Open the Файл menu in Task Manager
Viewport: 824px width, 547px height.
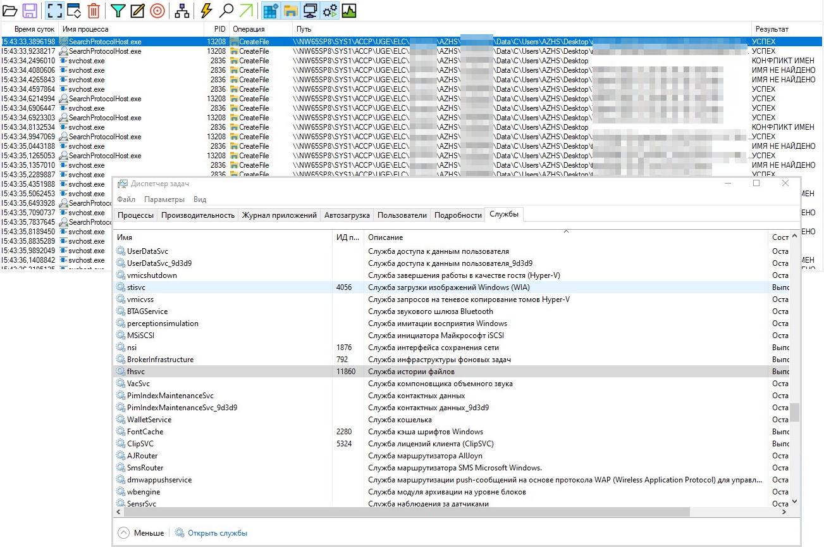tap(126, 199)
